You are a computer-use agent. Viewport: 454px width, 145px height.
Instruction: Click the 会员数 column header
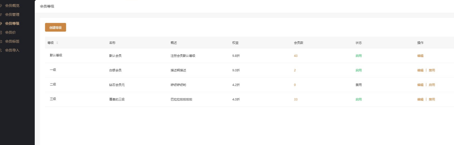(x=298, y=43)
